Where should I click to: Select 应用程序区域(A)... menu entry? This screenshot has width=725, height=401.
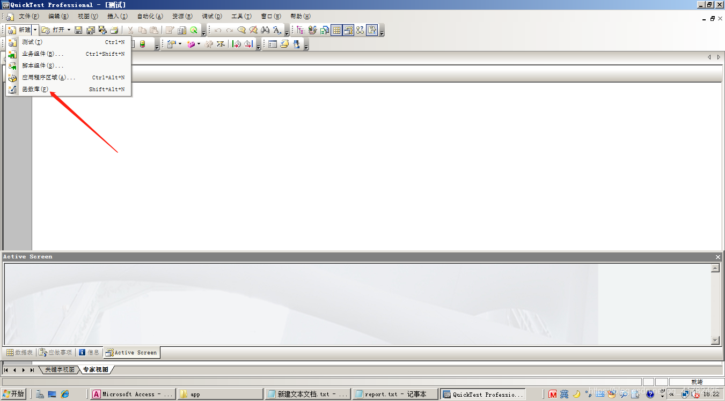click(x=69, y=77)
